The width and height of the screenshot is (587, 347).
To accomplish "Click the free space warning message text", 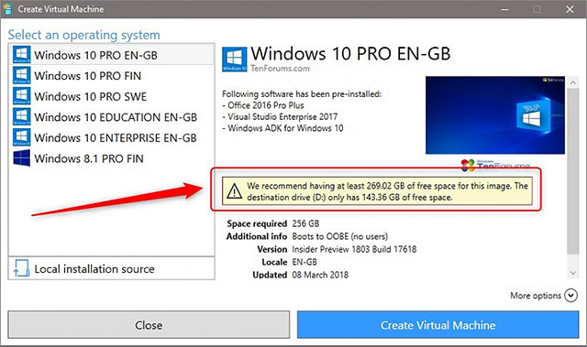I will [x=387, y=191].
